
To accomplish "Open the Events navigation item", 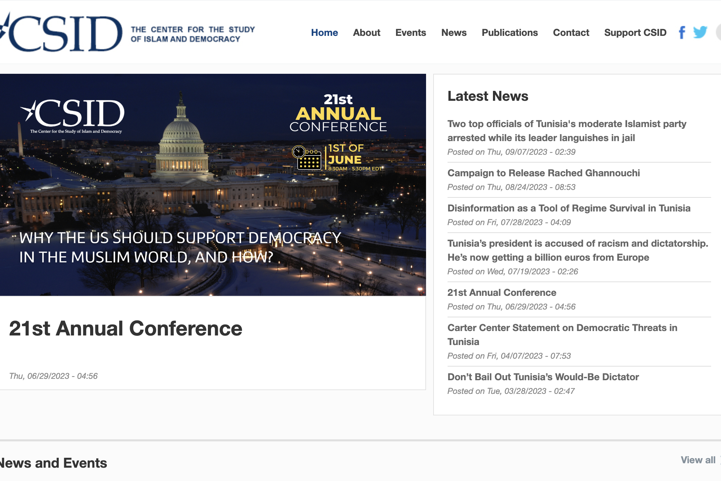I will coord(411,33).
